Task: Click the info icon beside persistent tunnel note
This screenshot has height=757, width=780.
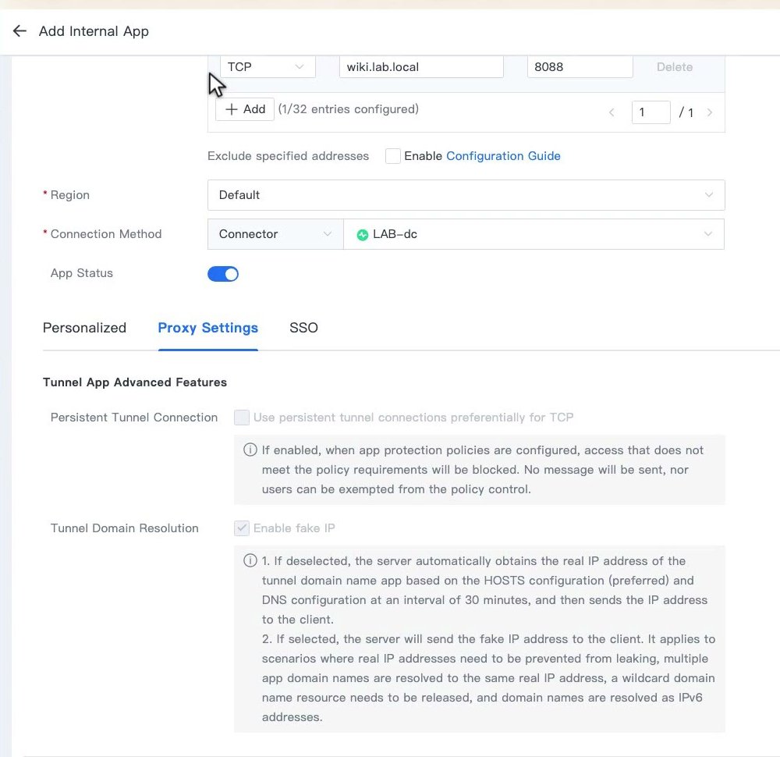Action: pos(250,450)
